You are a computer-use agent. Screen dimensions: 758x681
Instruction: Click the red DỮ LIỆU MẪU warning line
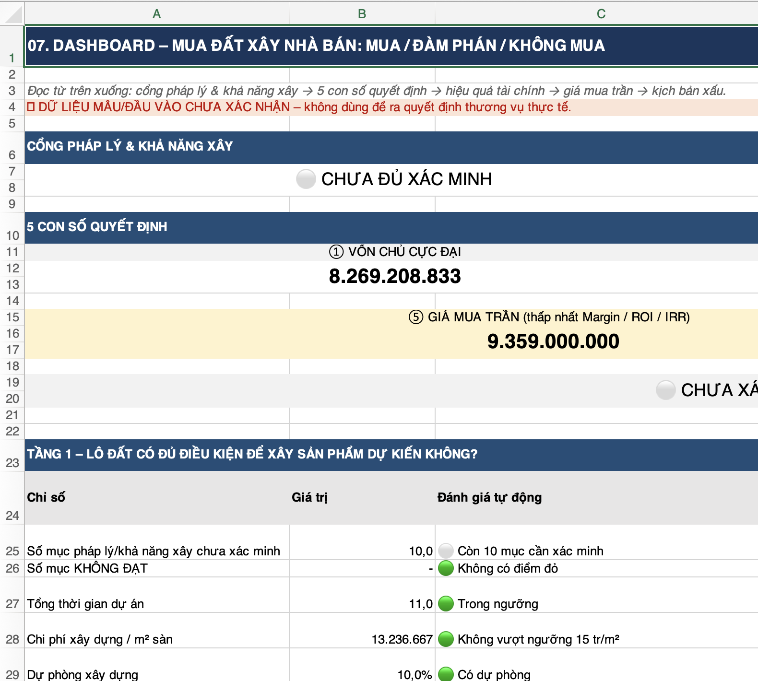click(299, 107)
